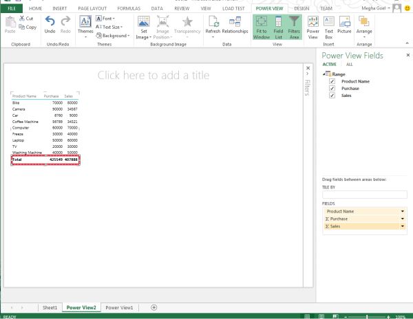
Task: Open the Arrange menu
Action: (364, 26)
